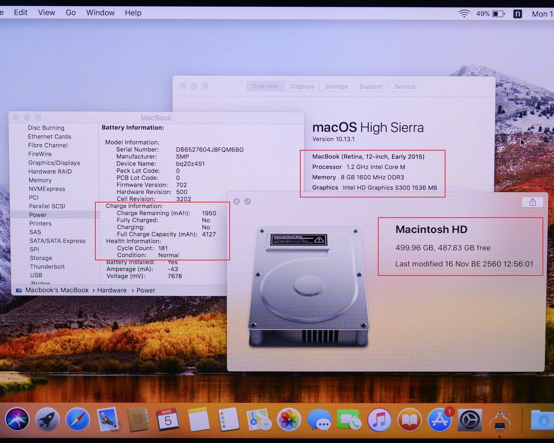Click the Share button in Quick Look window
Screen dimensions: 554x443
pos(533,202)
